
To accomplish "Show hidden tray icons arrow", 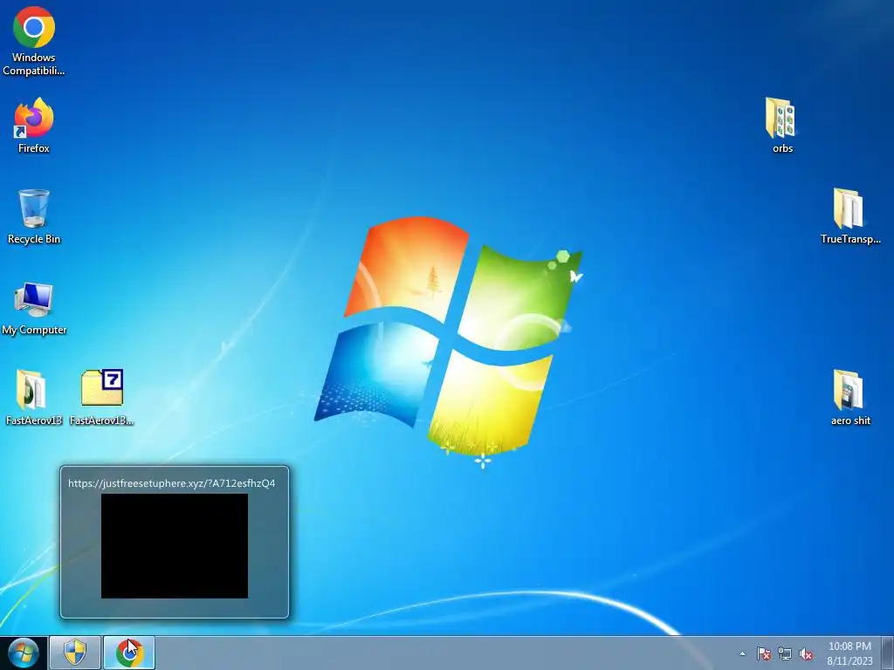I will [x=742, y=653].
